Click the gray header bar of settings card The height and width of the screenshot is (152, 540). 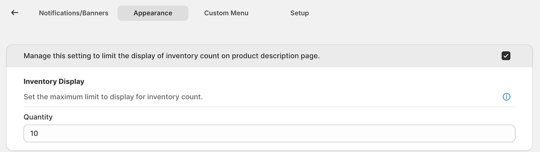click(405, 56)
